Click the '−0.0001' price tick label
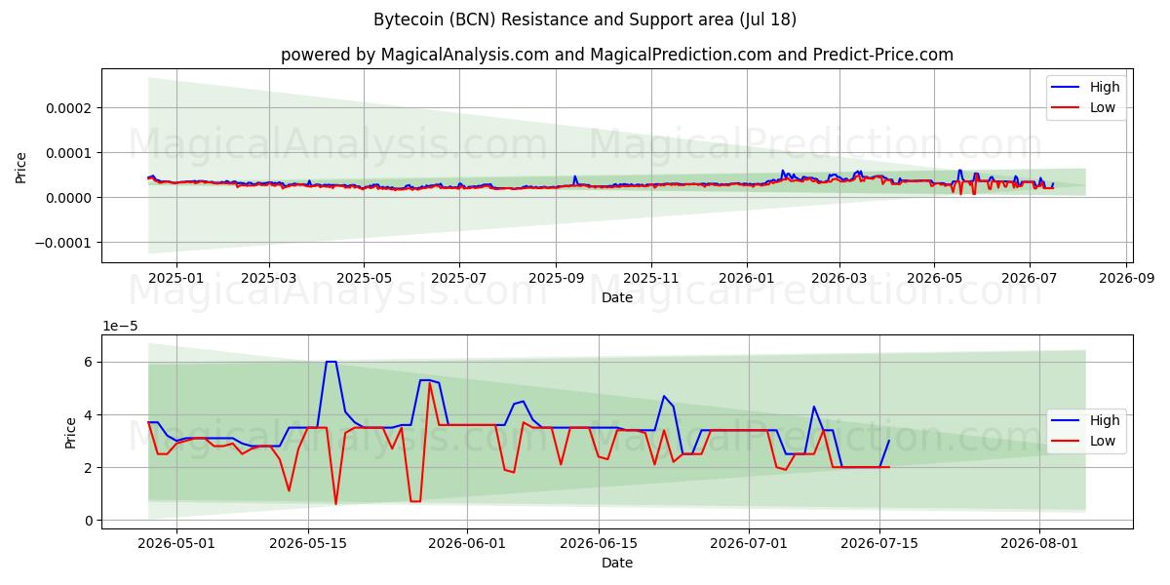This screenshot has width=1170, height=585. 64,243
